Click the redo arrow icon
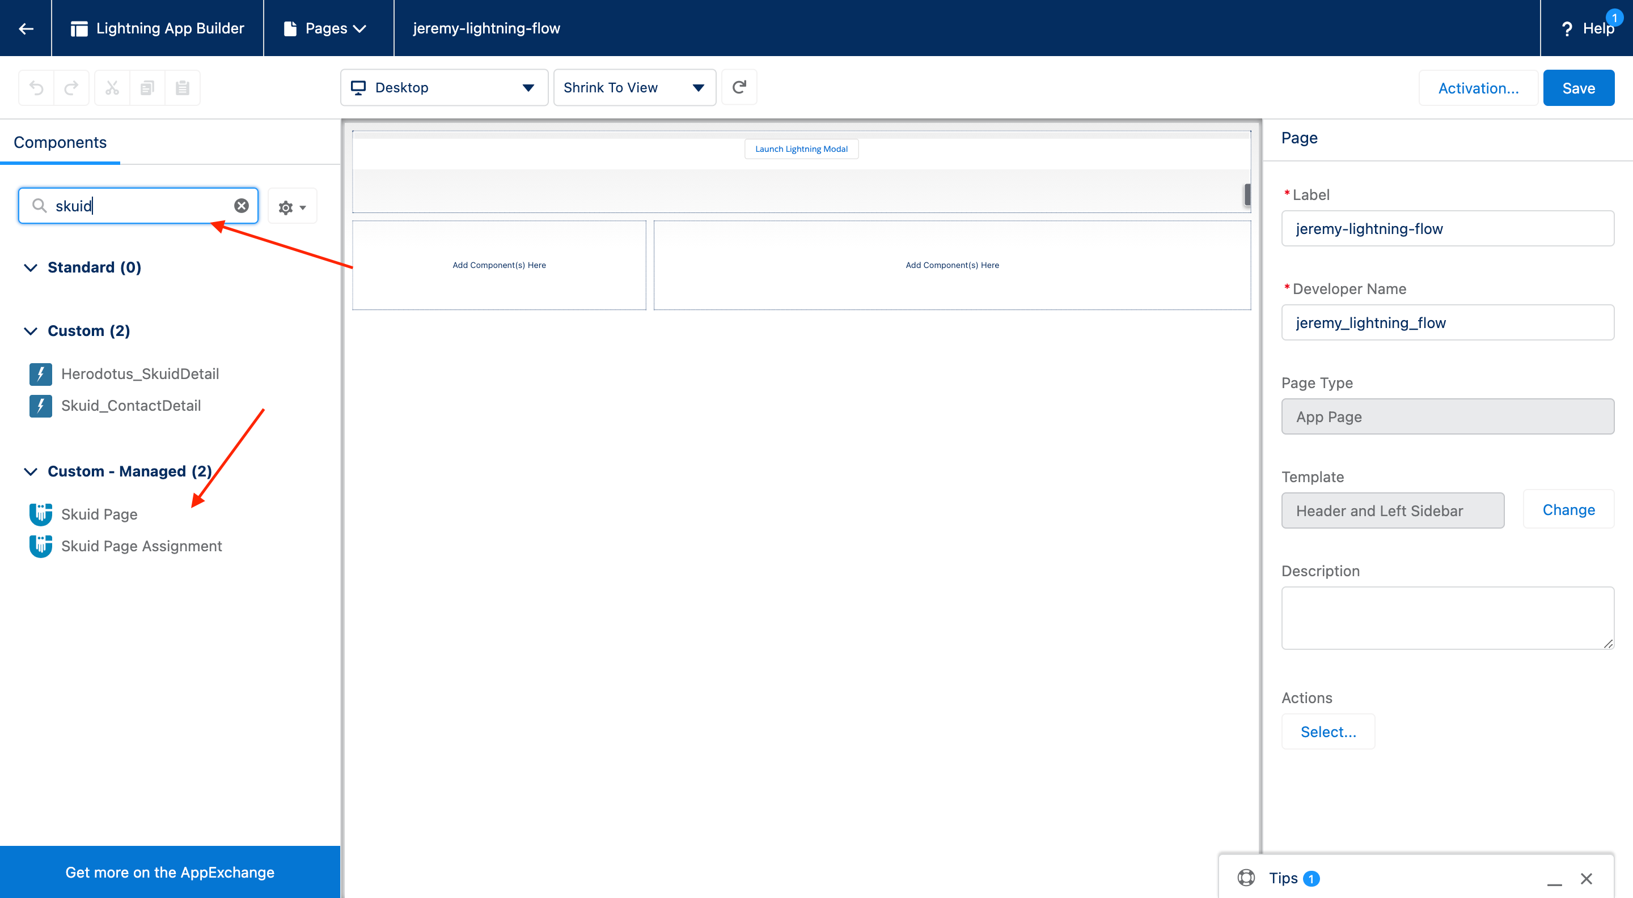Screen dimensions: 1633x898 pos(71,87)
